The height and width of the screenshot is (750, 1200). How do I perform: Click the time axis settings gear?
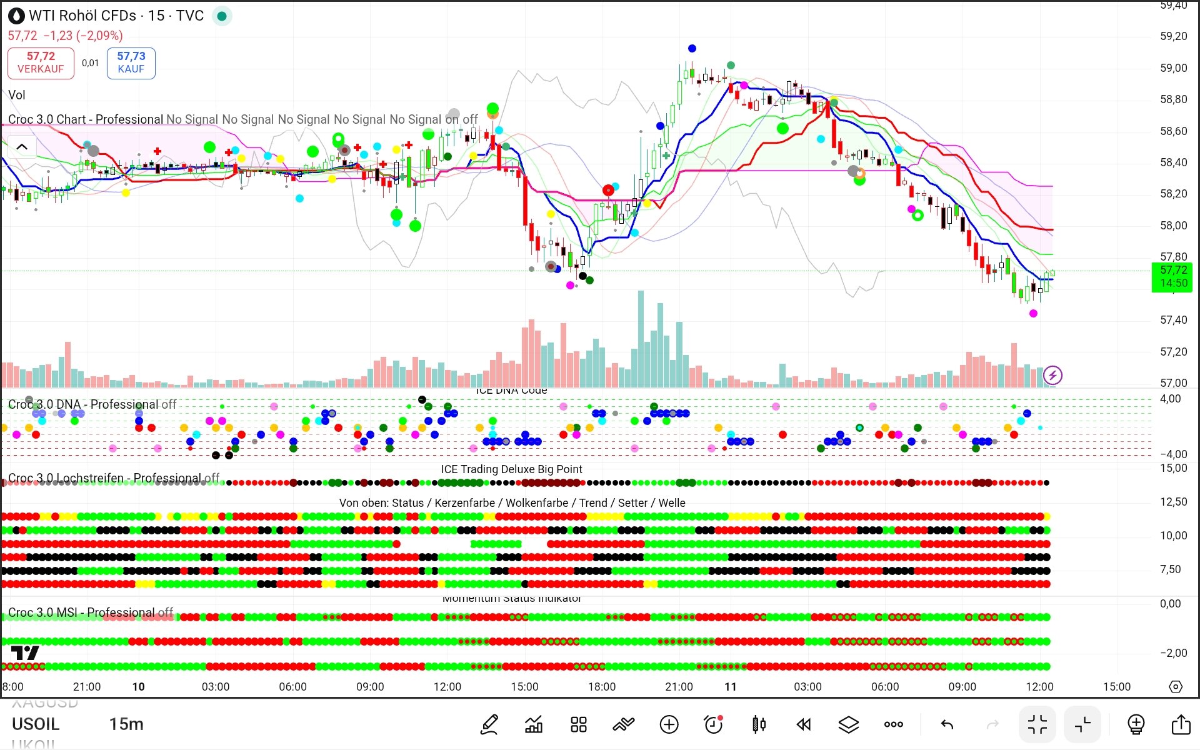tap(1176, 686)
